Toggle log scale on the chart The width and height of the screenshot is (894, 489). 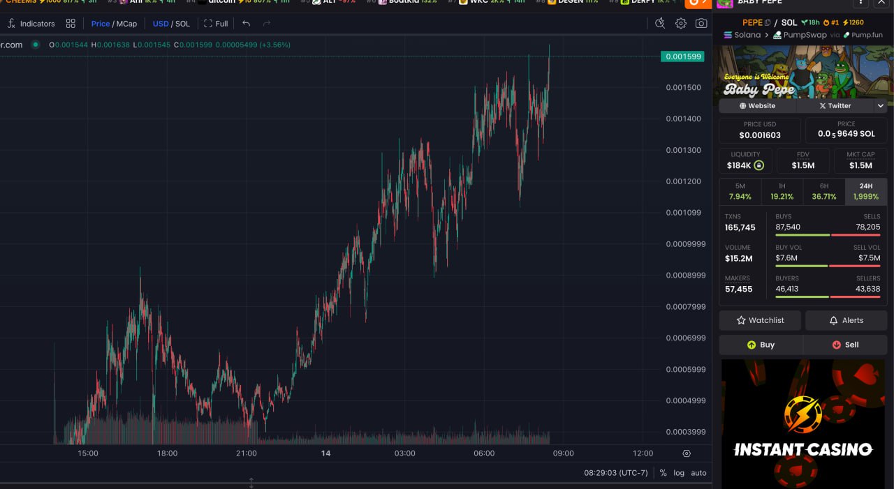pyautogui.click(x=679, y=473)
